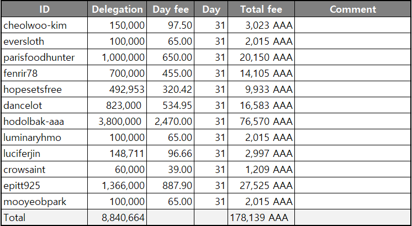The width and height of the screenshot is (412, 226).
Task: Click the Comment column header
Action: 352,9
